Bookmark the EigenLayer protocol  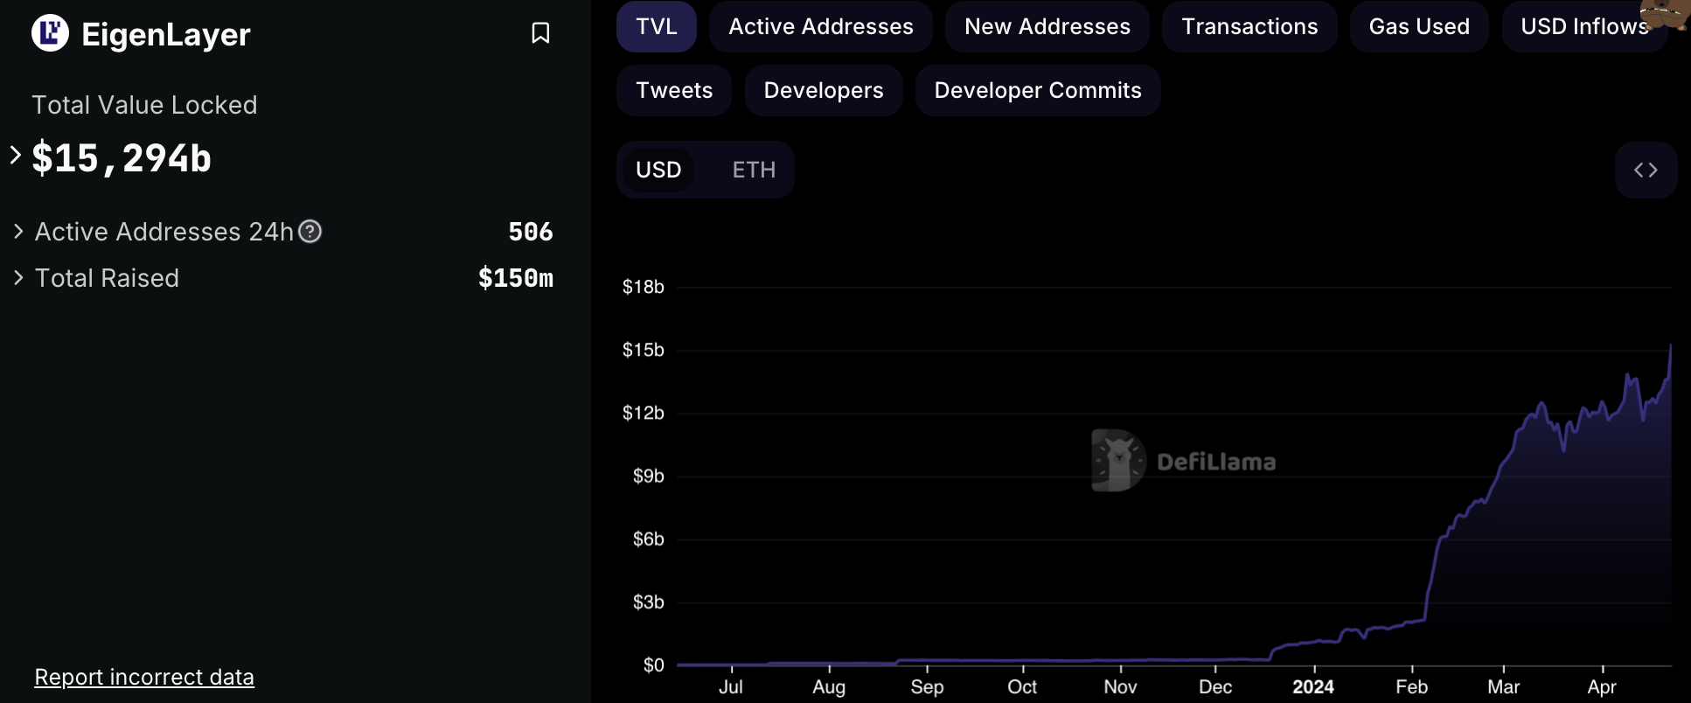(540, 33)
